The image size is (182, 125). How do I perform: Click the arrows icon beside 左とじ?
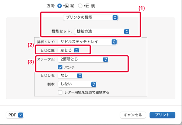pyautogui.click(x=76, y=50)
